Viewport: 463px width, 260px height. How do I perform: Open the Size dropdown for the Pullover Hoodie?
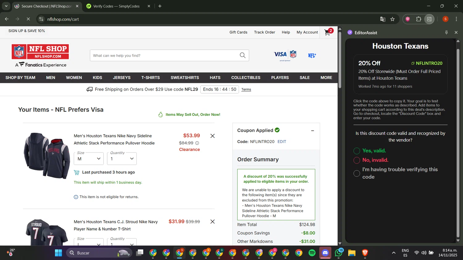pyautogui.click(x=89, y=158)
